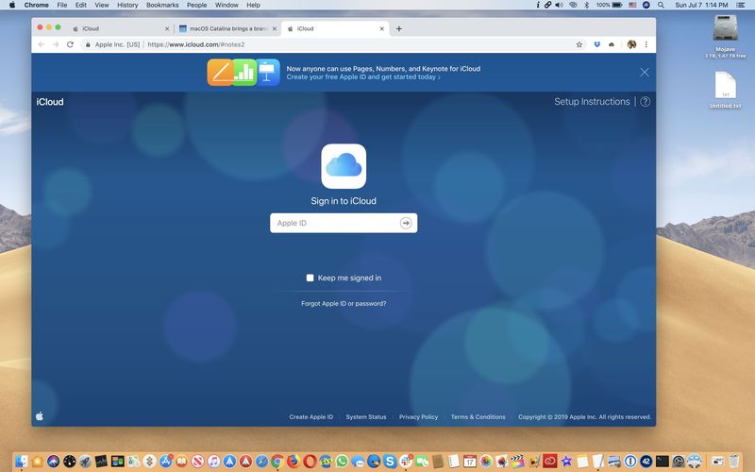
Task: Enable the Keep me signed in checkbox
Action: (x=310, y=278)
